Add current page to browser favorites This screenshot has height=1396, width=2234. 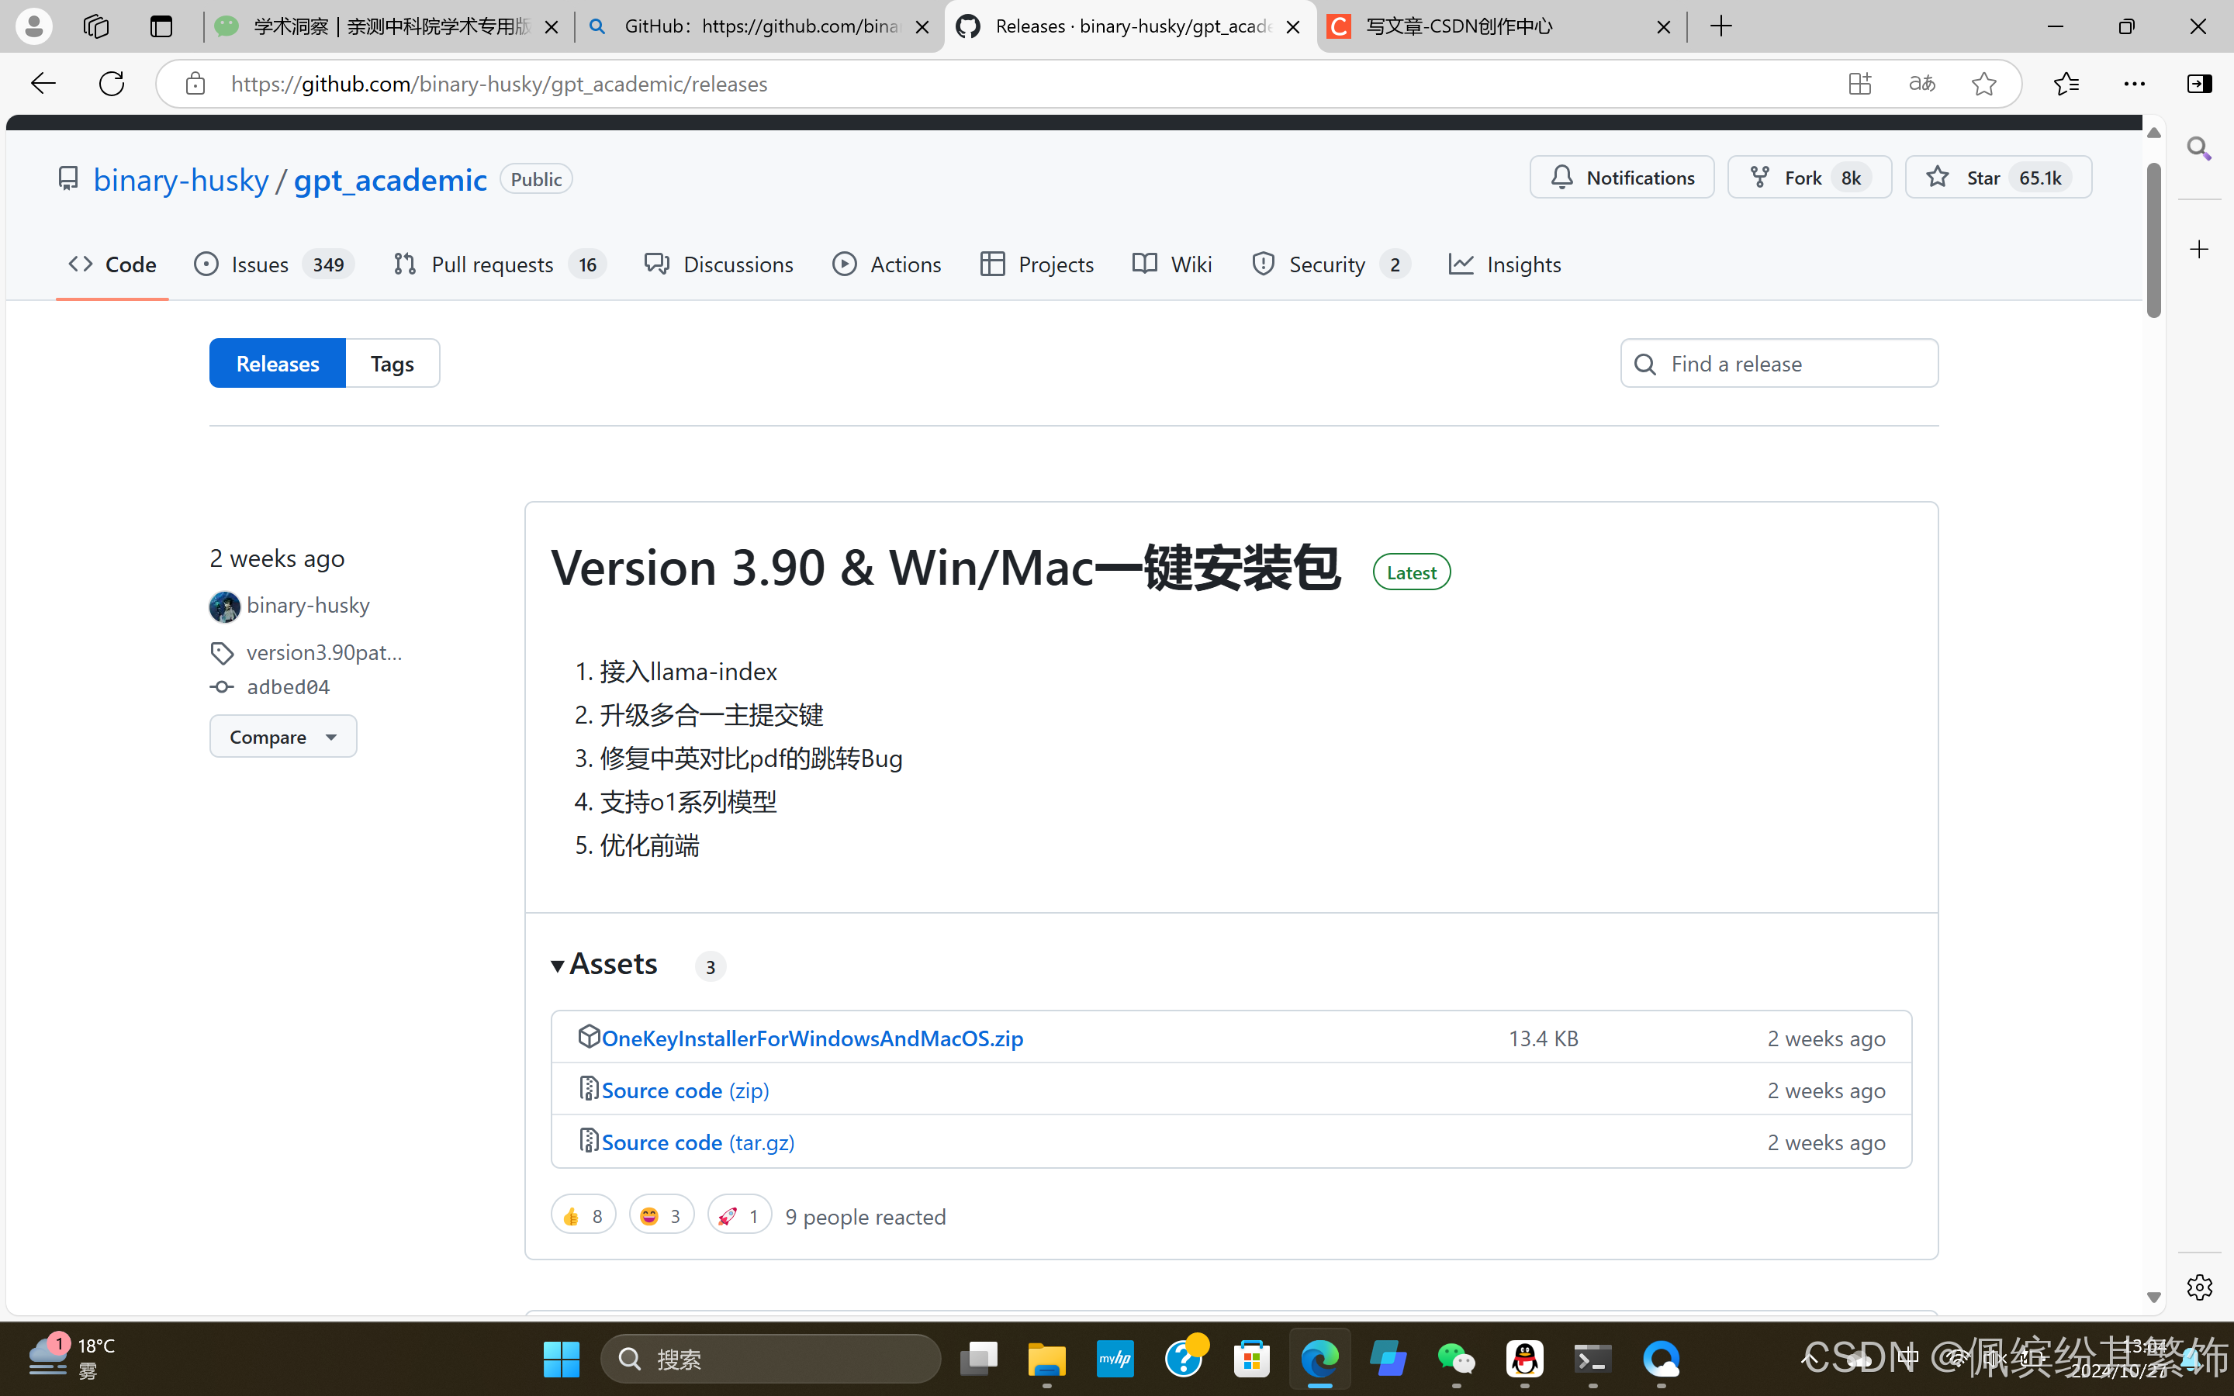click(x=1983, y=83)
